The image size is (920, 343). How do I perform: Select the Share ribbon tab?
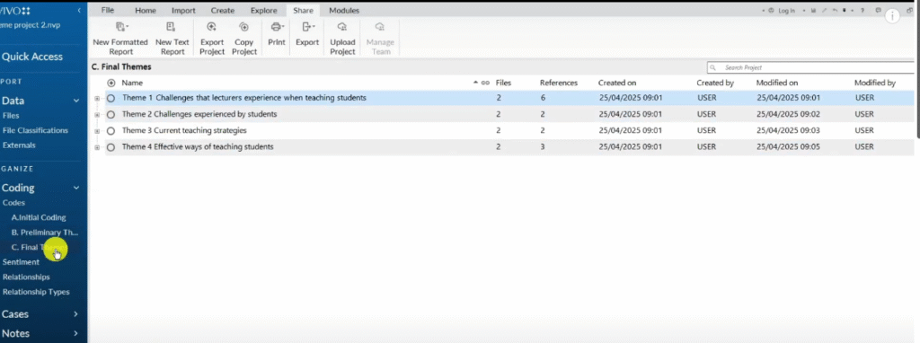pyautogui.click(x=304, y=11)
